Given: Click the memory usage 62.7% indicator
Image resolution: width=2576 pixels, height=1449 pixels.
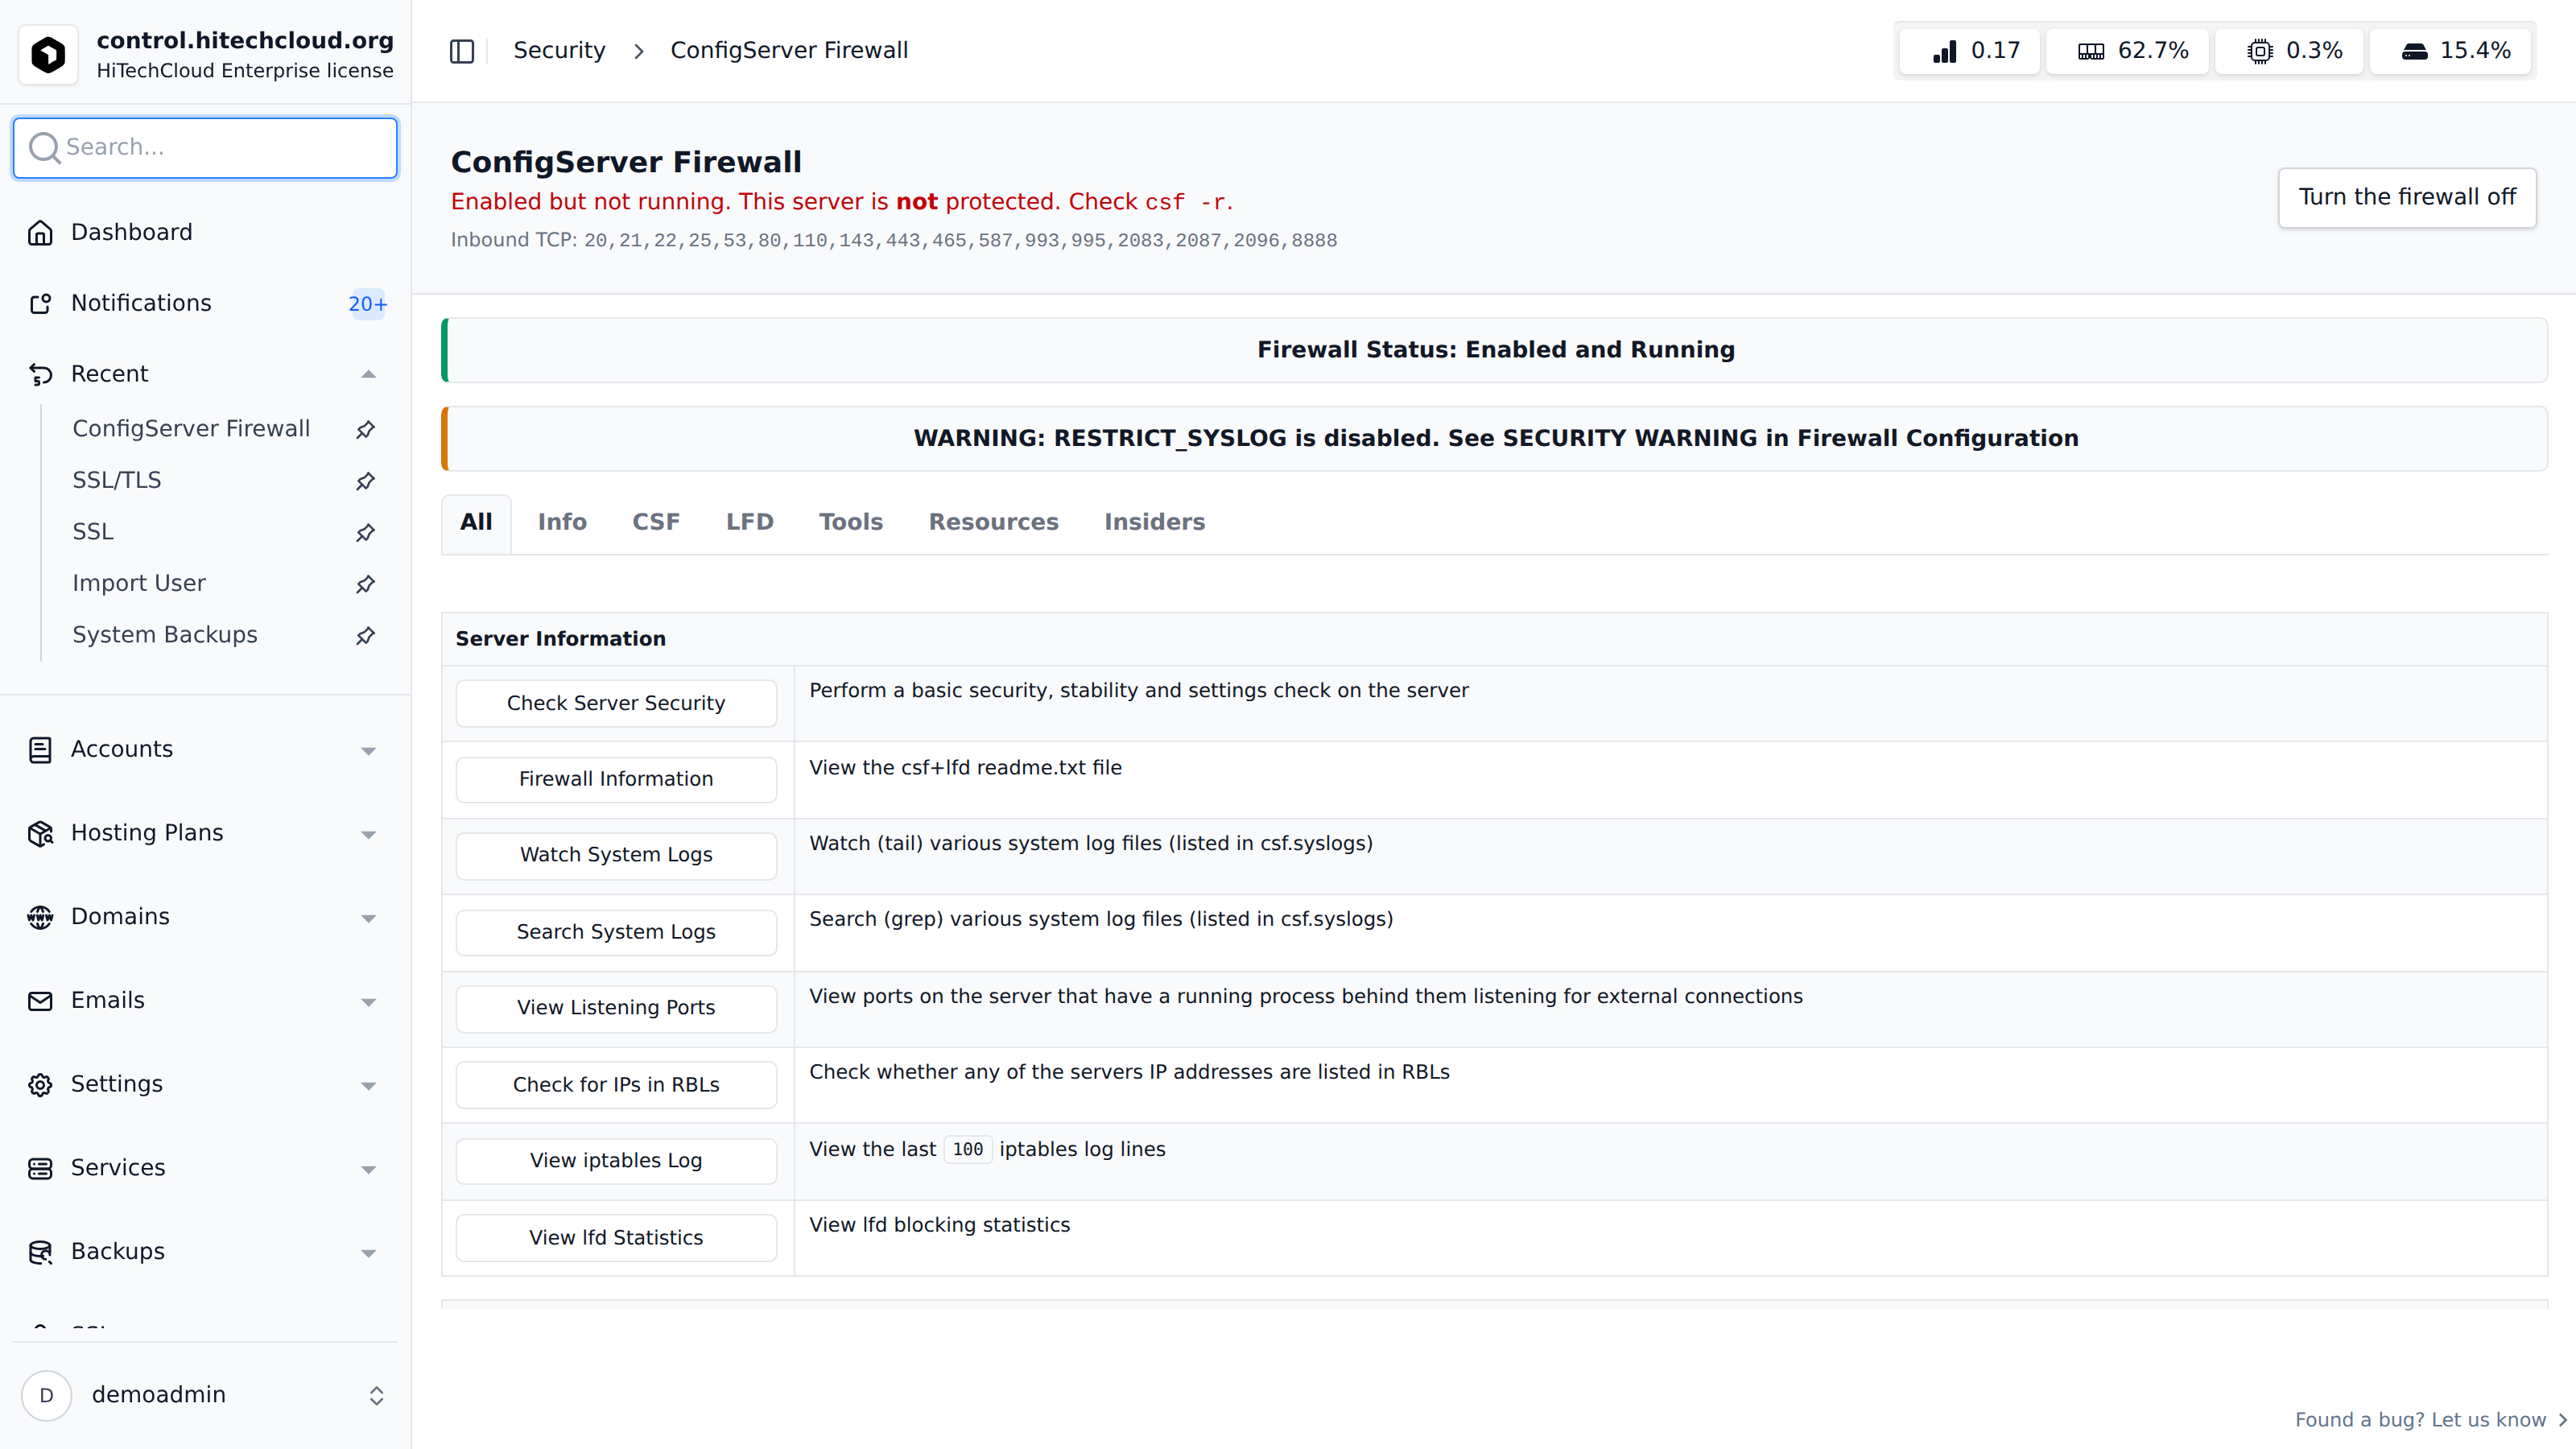Looking at the screenshot, I should coord(2127,51).
